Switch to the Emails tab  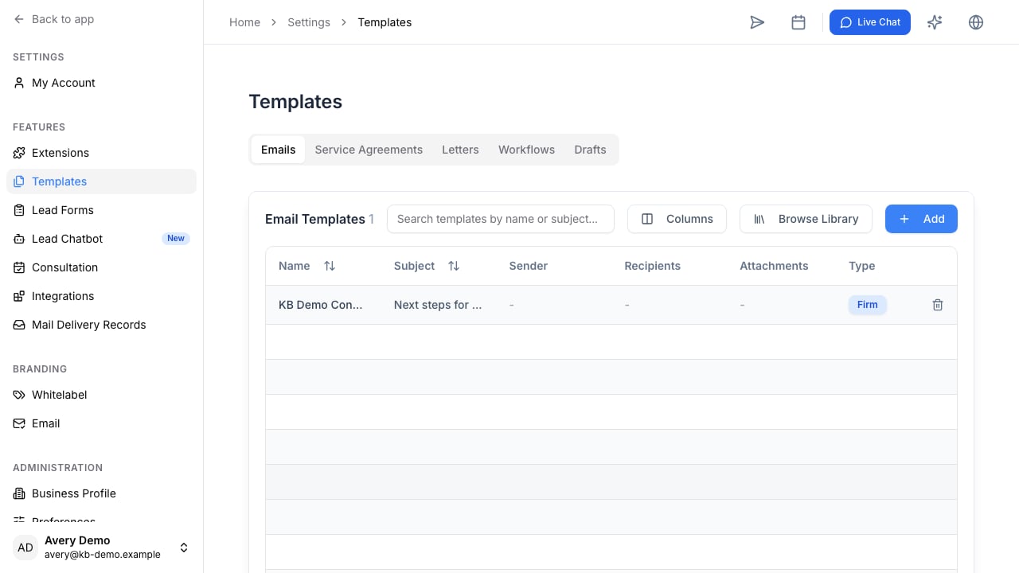[x=278, y=150]
